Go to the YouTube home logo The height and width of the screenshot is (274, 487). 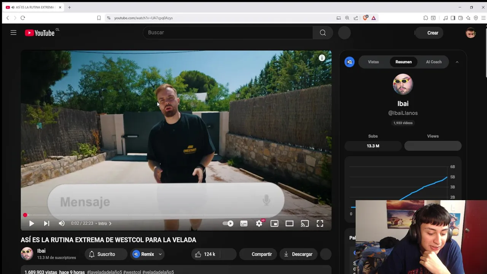[x=40, y=33]
